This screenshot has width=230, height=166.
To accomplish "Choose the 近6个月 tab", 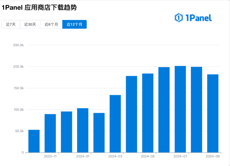I will [x=51, y=24].
